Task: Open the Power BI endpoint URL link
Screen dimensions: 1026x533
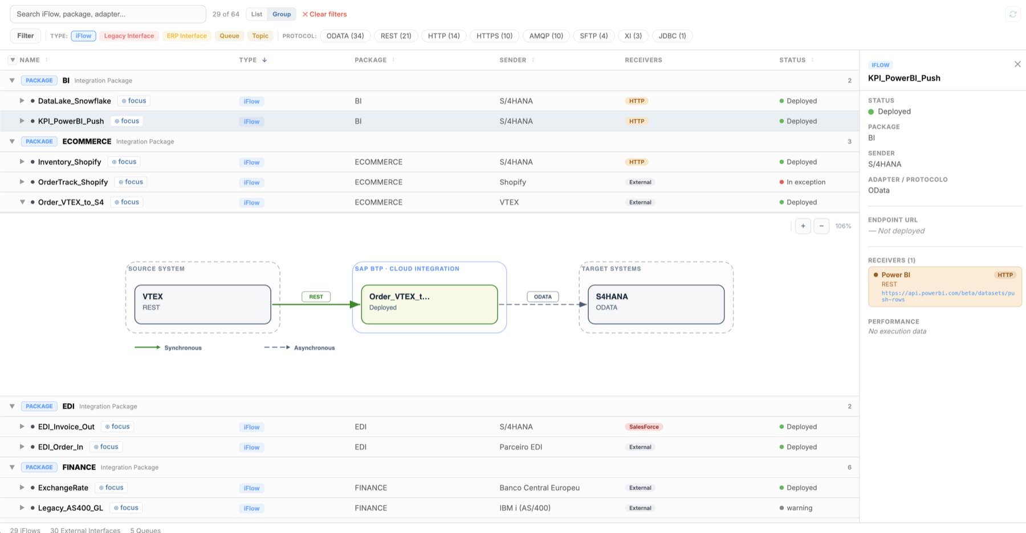Action: tap(947, 296)
